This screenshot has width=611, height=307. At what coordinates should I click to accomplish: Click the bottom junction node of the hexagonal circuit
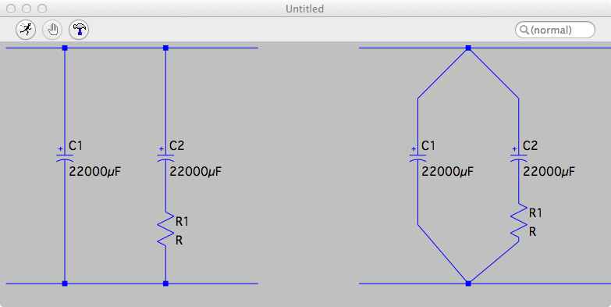point(468,284)
